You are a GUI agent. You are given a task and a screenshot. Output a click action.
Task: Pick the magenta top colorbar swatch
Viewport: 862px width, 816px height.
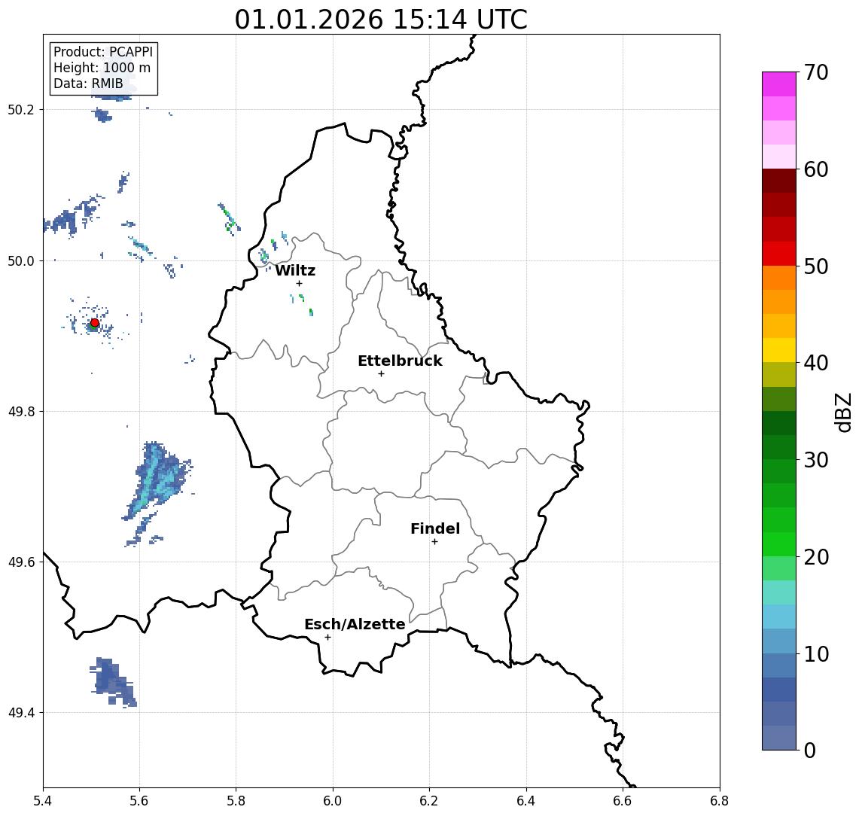pos(779,84)
